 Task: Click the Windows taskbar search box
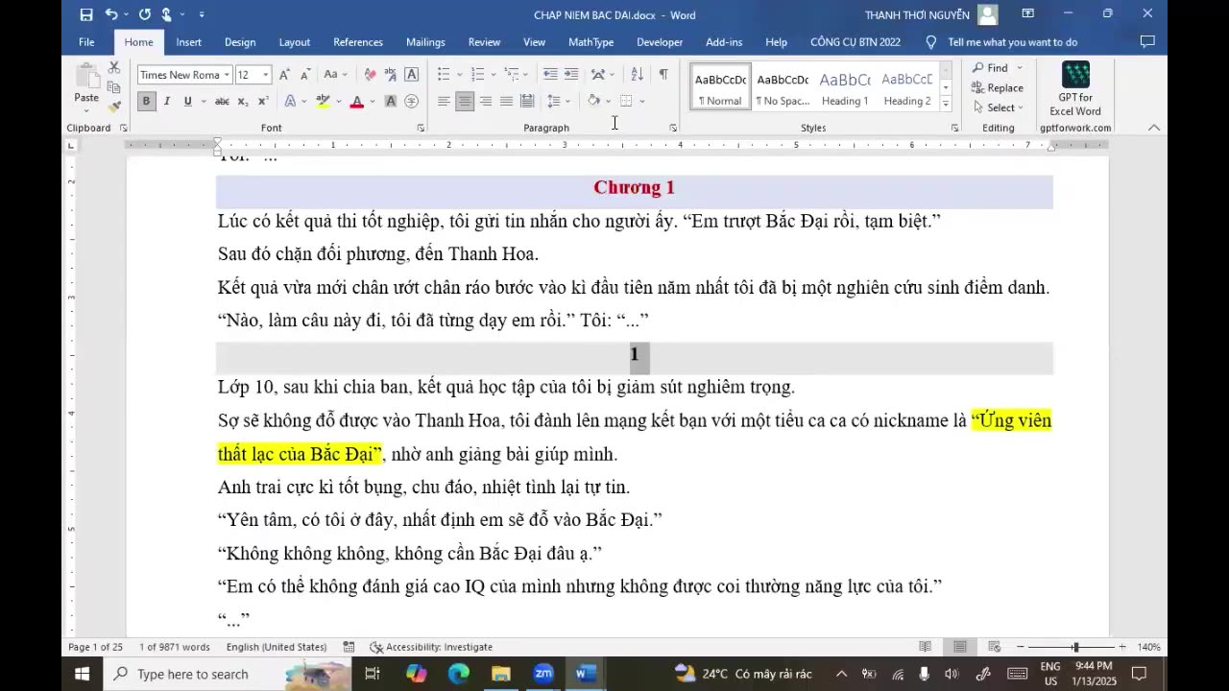click(192, 674)
